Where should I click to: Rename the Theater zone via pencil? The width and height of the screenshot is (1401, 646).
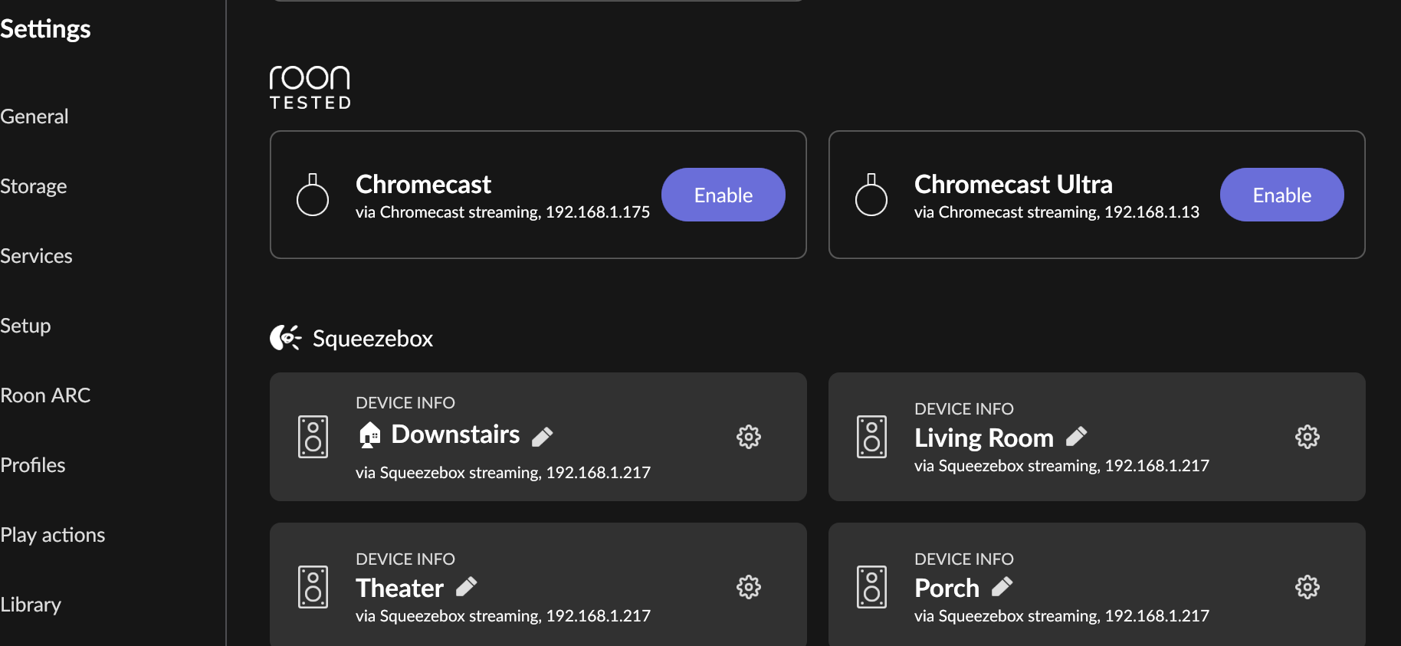pyautogui.click(x=466, y=586)
